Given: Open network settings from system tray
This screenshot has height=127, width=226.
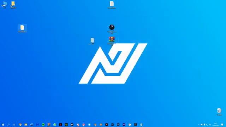Looking at the screenshot, I should [x=207, y=125].
